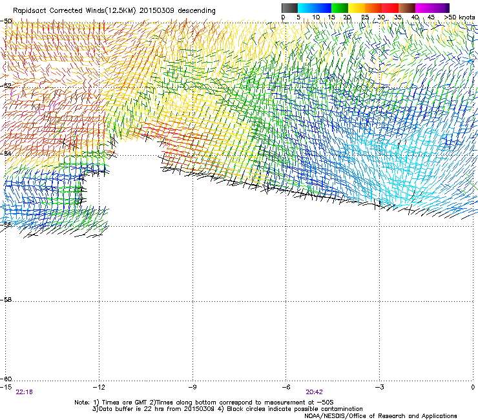Click the NOAA/NESDIS Office of Research credit
This screenshot has height=420, width=478.
click(380, 416)
